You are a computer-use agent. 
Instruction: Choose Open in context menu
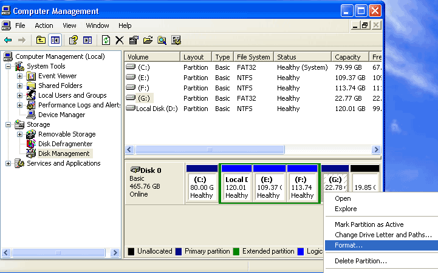[x=382, y=198]
